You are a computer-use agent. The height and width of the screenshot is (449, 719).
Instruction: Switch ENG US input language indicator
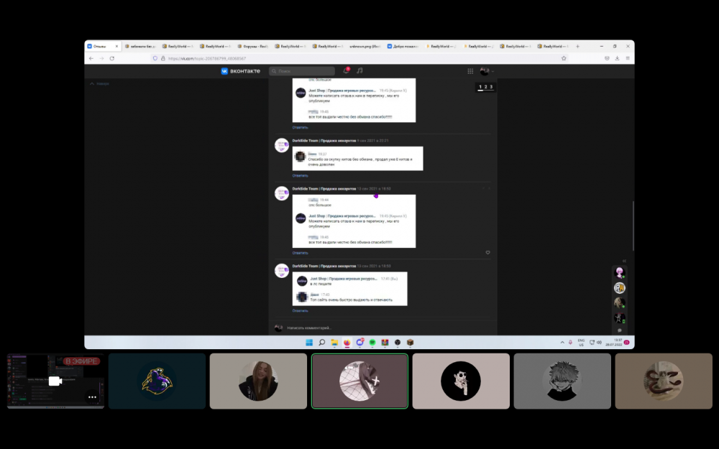(x=581, y=342)
